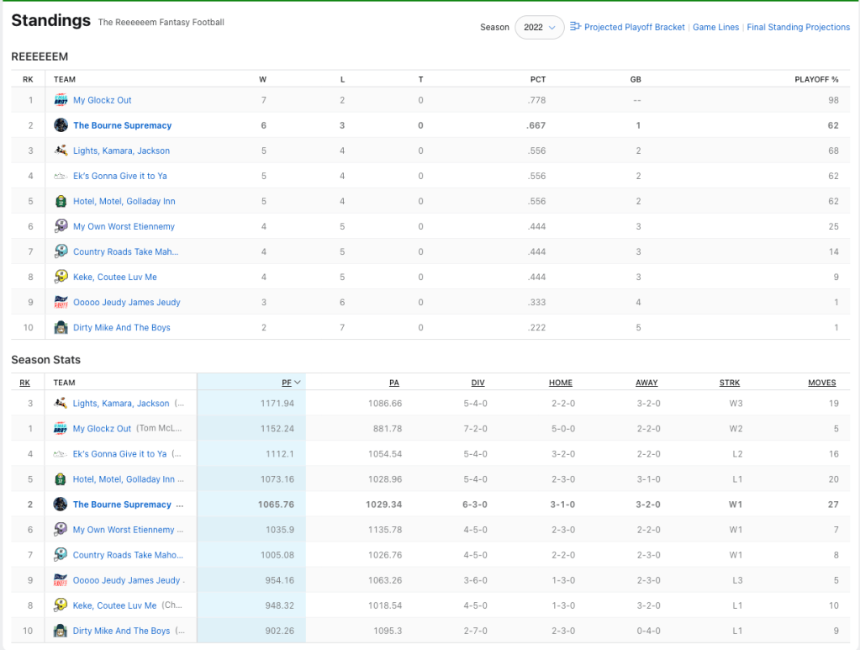Click Keke, Coutee Luv Me helmet icon
Viewport: 860px width, 650px height.
[61, 277]
